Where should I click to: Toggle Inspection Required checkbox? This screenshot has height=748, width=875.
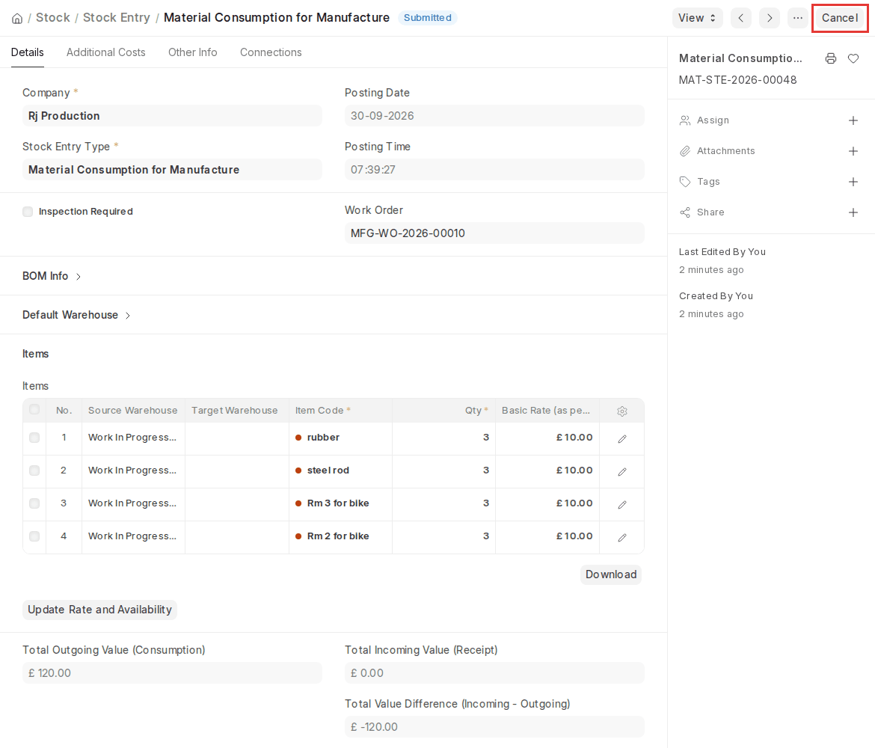[x=28, y=212]
